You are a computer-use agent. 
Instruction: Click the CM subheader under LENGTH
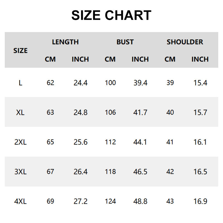point(50,59)
